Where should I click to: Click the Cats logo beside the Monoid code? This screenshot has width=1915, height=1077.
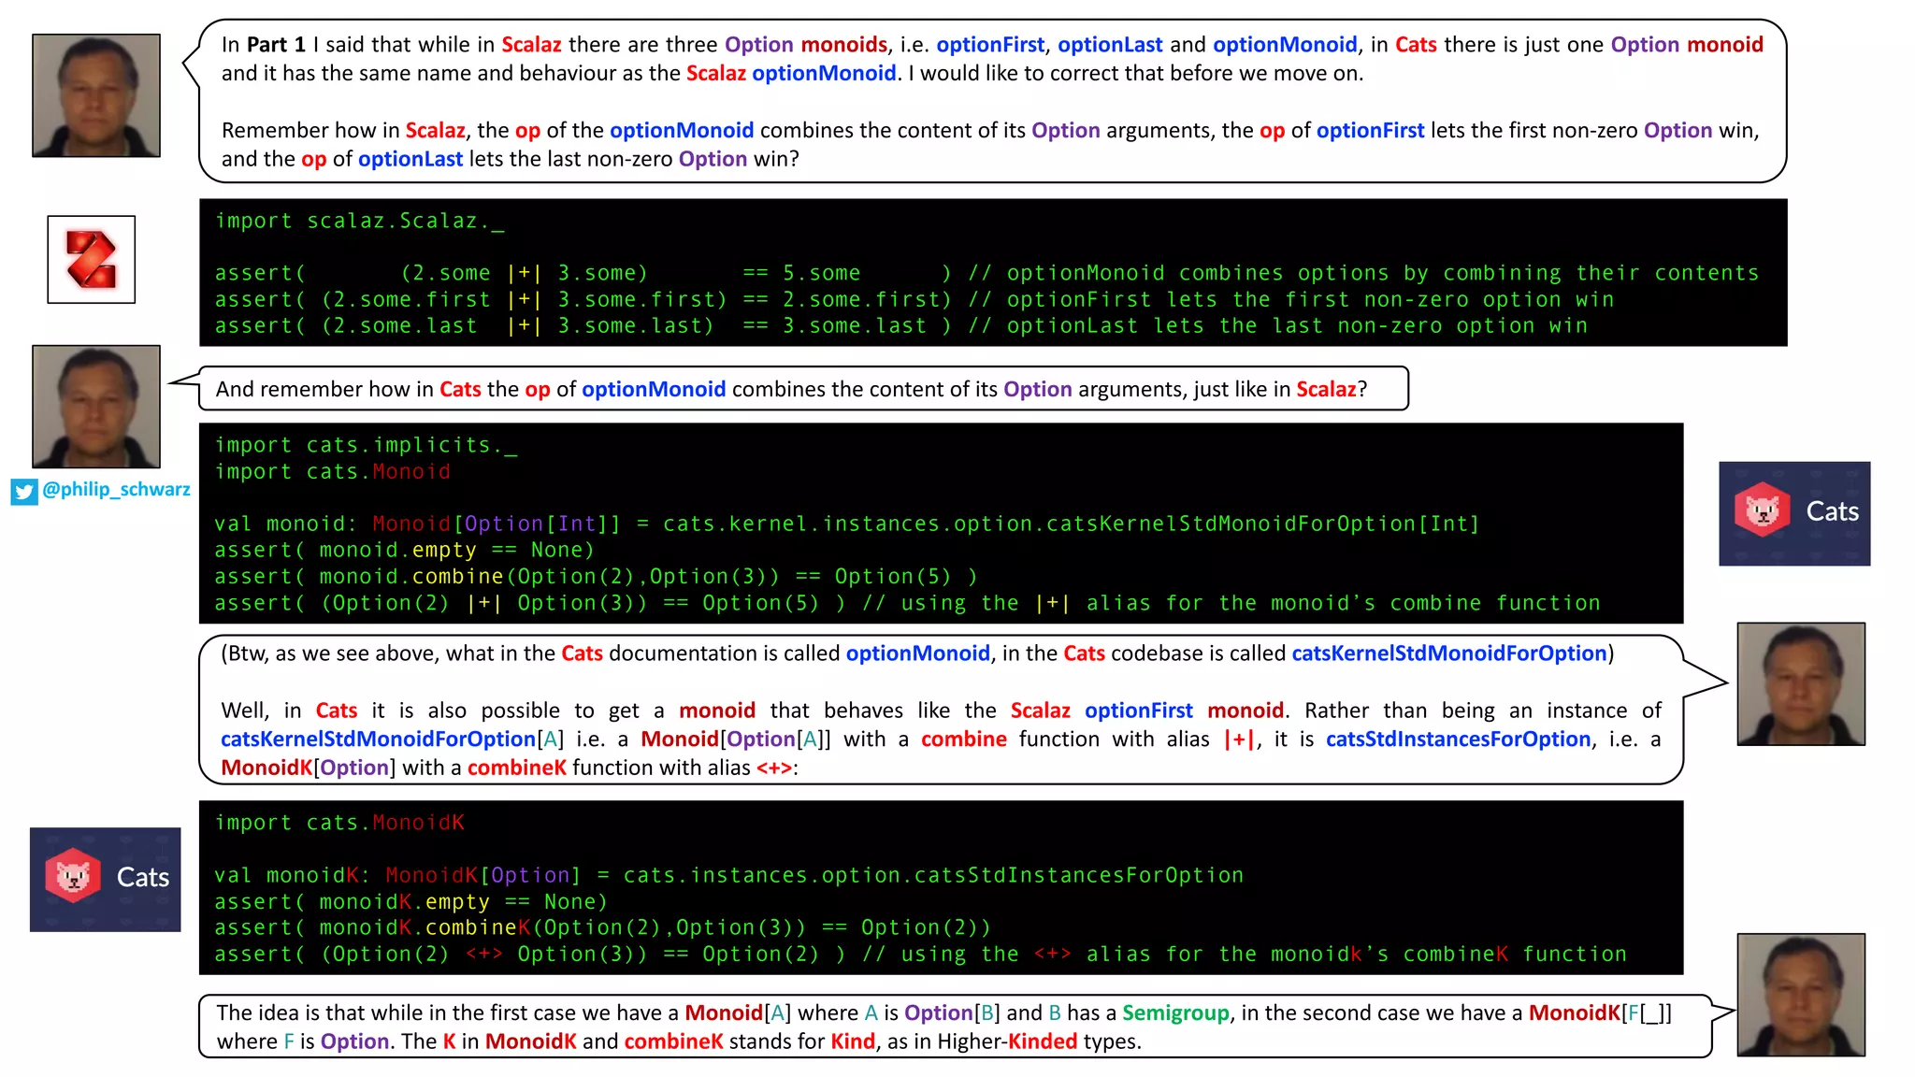(1793, 512)
